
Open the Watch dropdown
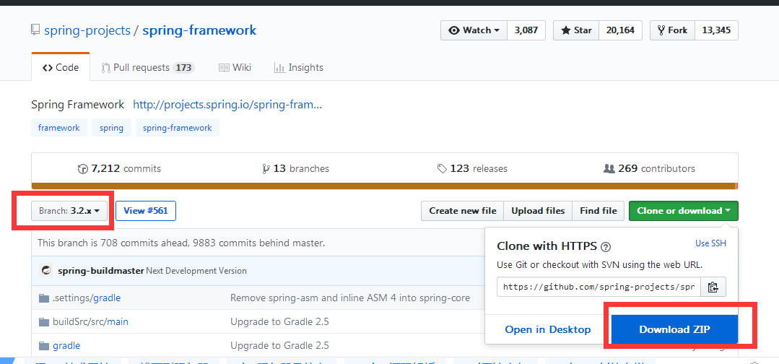click(474, 30)
